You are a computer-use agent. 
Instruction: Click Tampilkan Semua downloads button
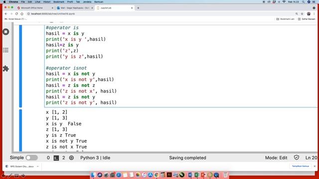tap(300, 166)
